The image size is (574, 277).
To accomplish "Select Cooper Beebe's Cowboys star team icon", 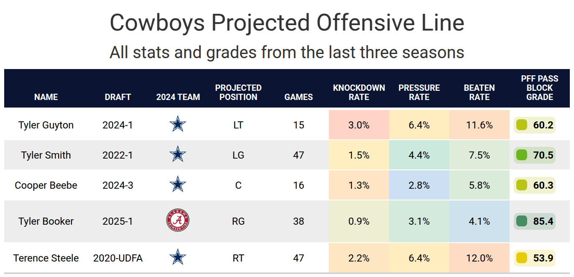I will coord(178,185).
